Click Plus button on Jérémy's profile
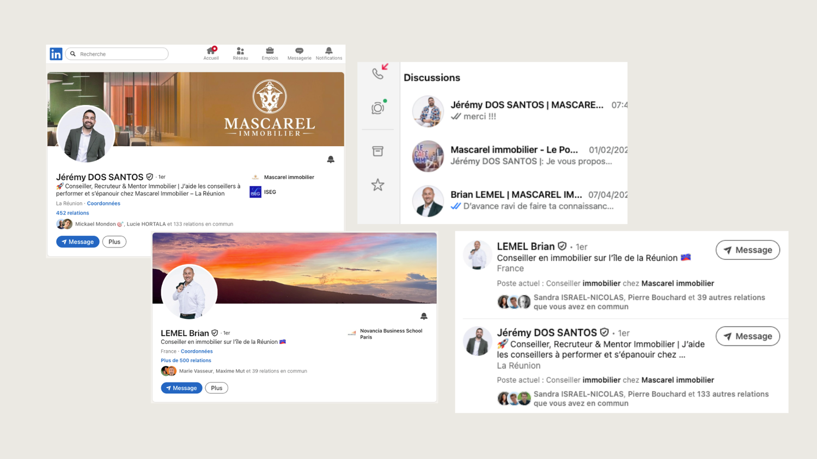This screenshot has height=459, width=817. click(x=114, y=241)
